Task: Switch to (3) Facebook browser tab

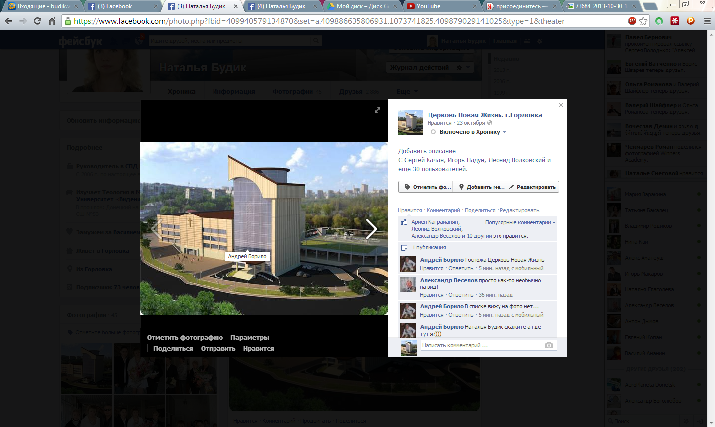Action: [119, 6]
